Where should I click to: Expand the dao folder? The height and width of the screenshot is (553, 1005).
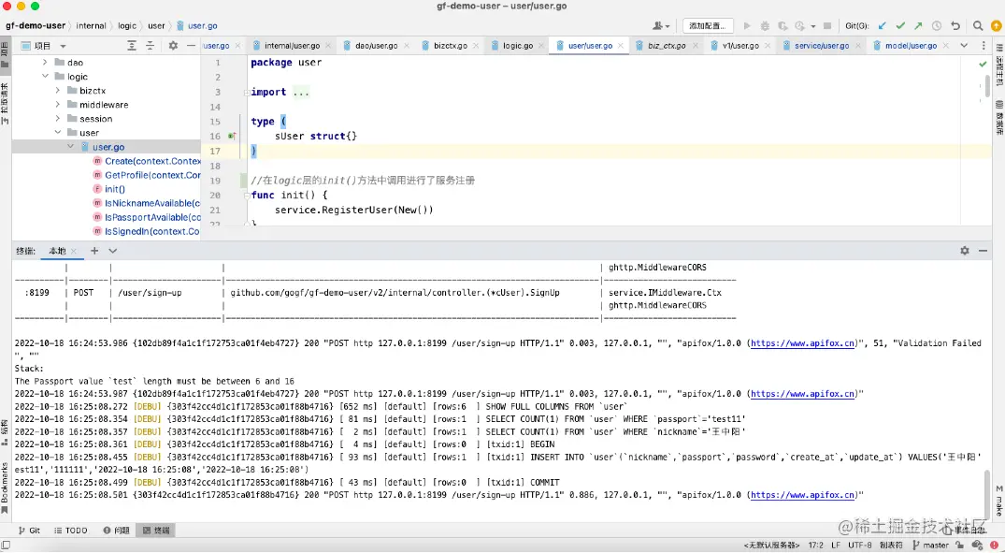tap(45, 63)
